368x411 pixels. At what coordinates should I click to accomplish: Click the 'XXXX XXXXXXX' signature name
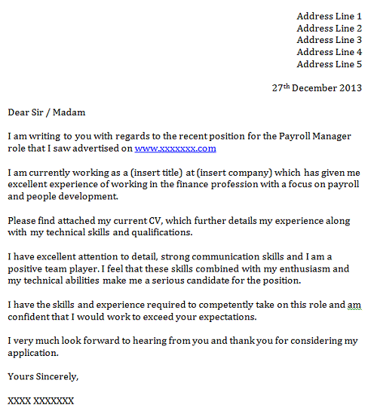tap(41, 400)
